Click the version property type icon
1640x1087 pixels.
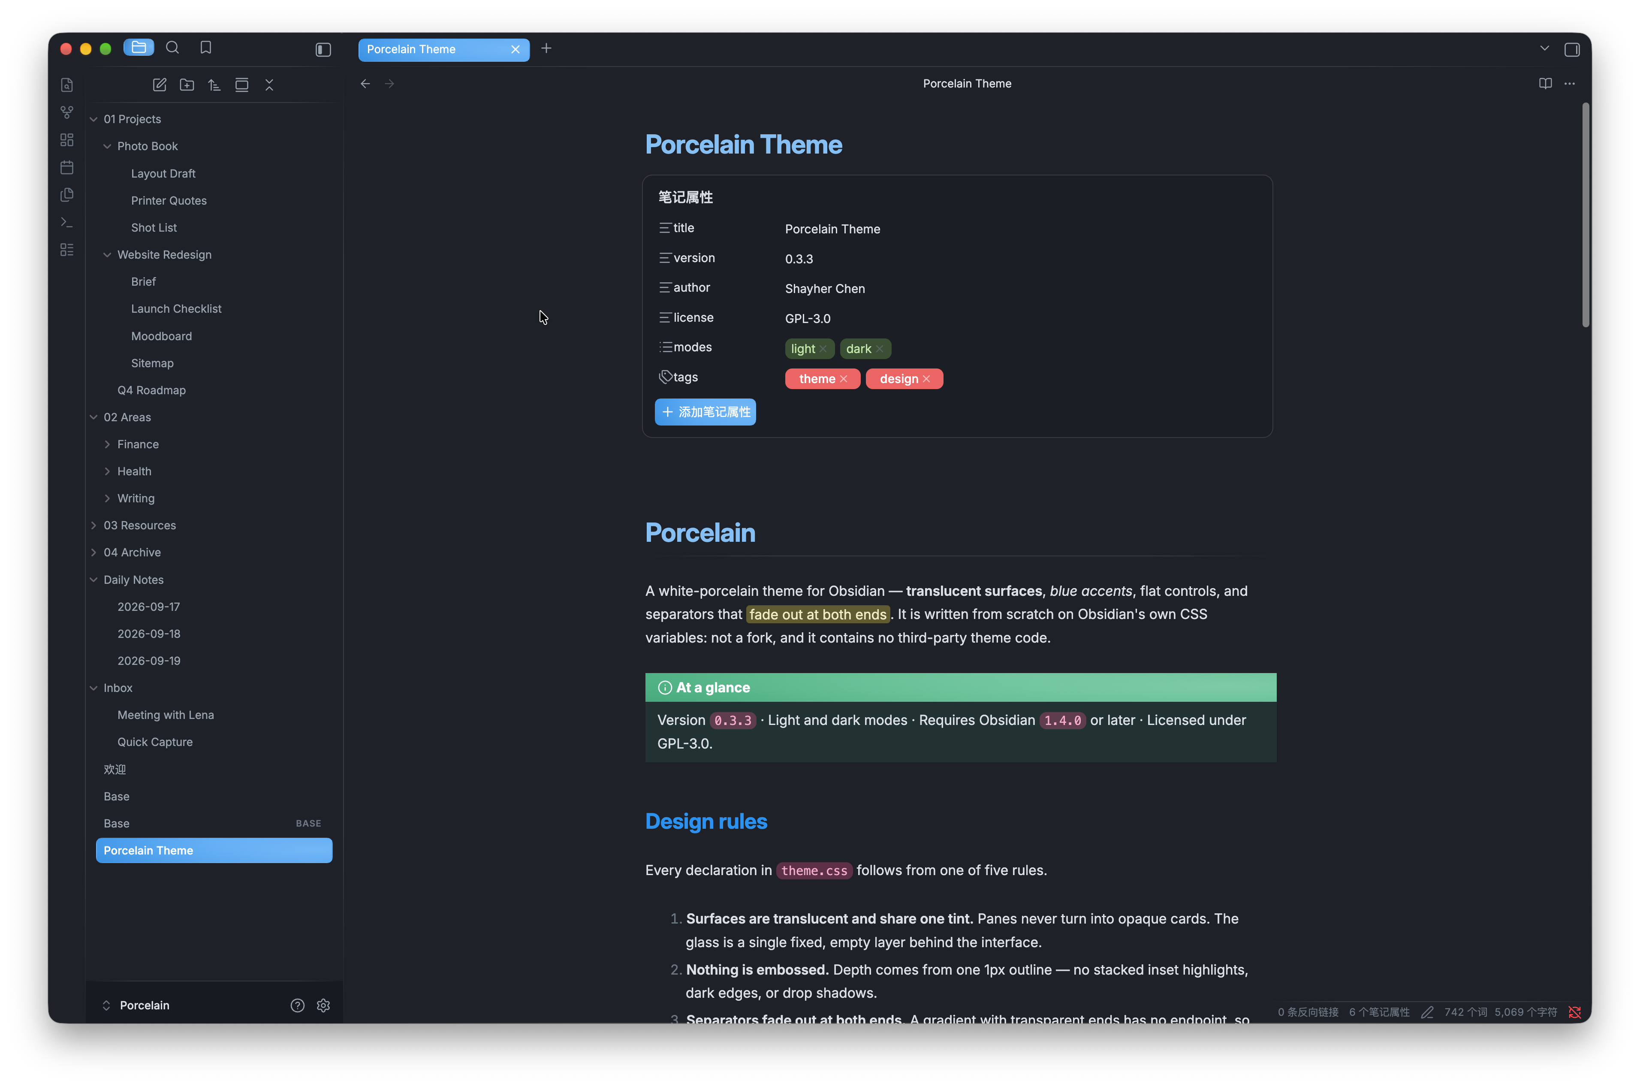coord(665,258)
